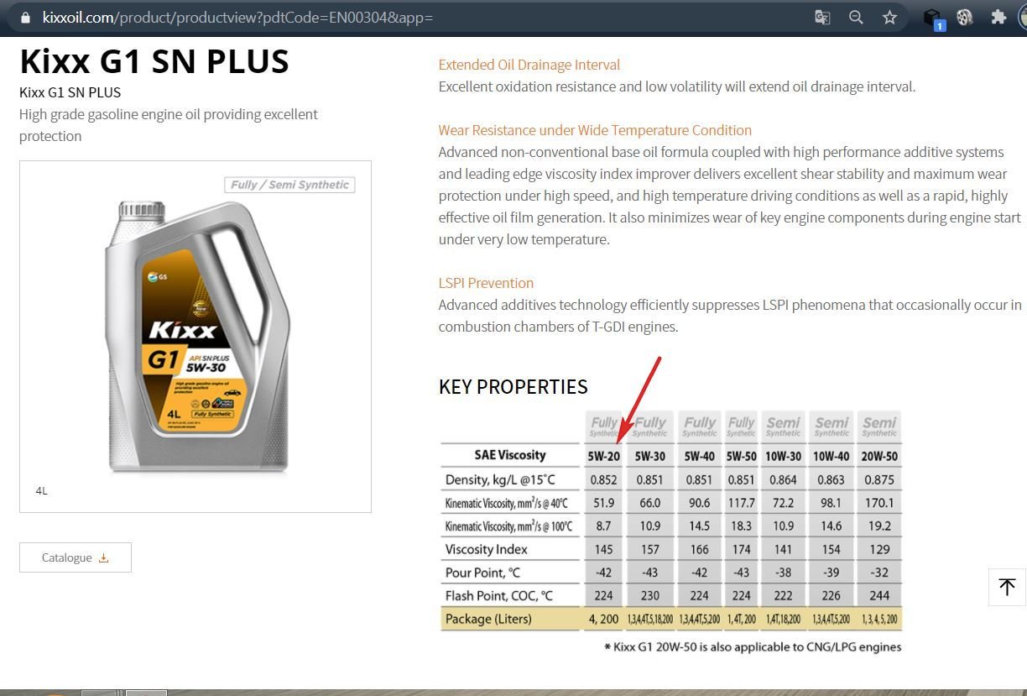Click the 'SAE Viscosity' row label

click(x=510, y=455)
